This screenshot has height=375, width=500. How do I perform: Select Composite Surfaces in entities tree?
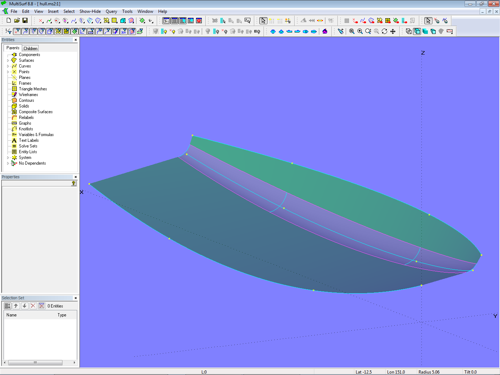click(x=36, y=112)
